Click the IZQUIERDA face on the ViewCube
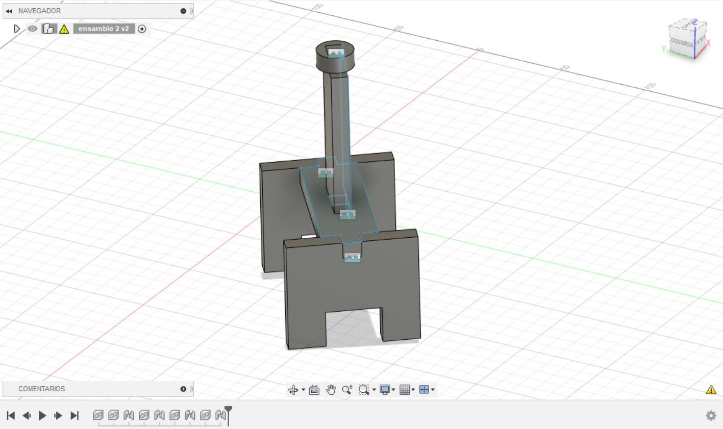 (x=682, y=43)
